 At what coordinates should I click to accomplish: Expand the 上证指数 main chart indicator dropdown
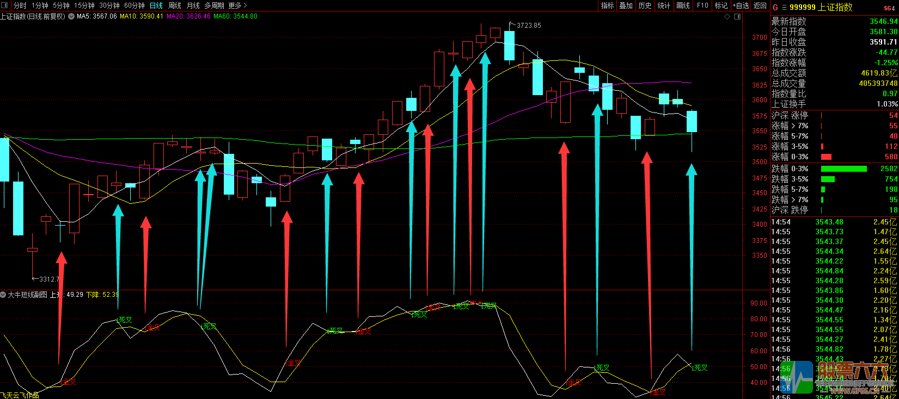pyautogui.click(x=71, y=16)
